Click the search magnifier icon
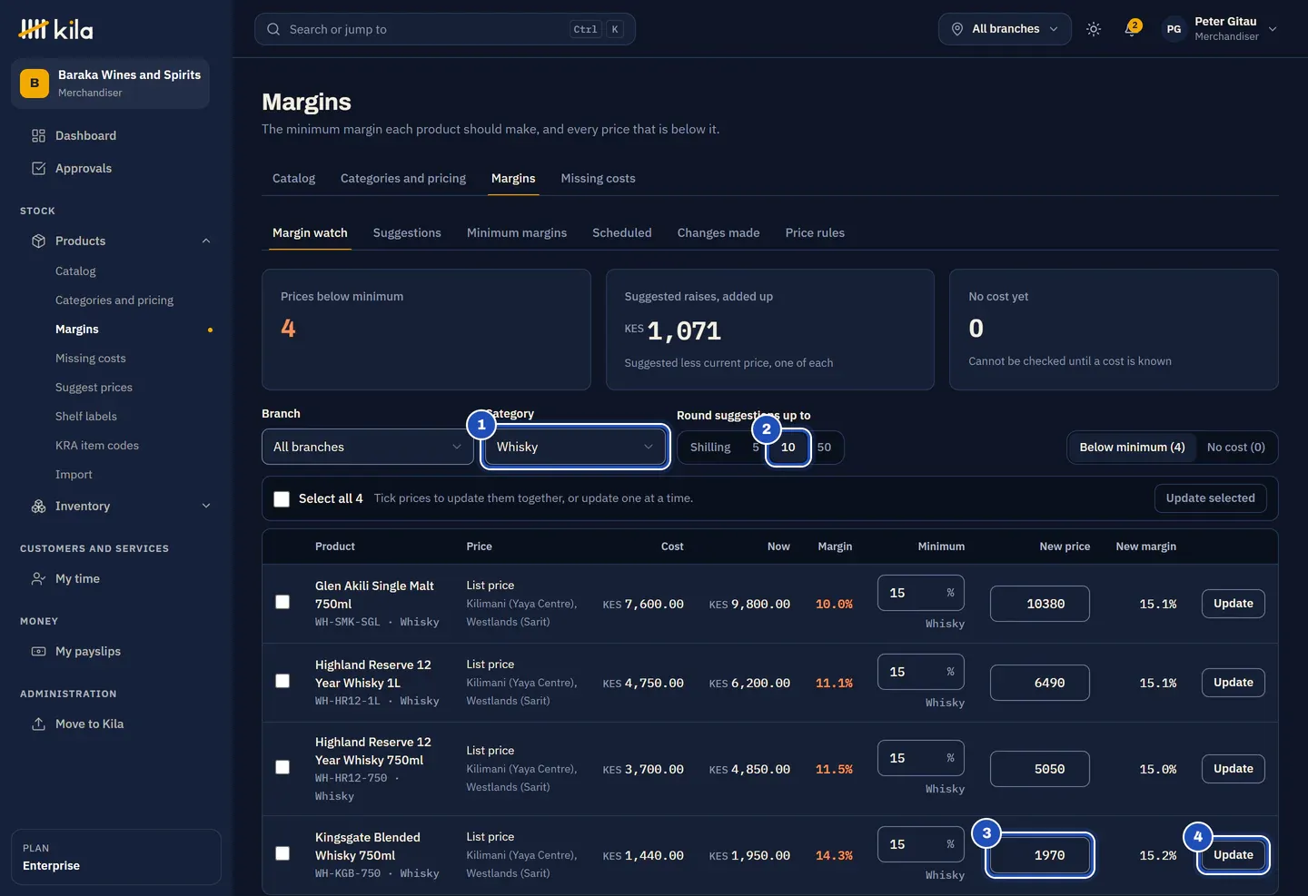 click(273, 29)
